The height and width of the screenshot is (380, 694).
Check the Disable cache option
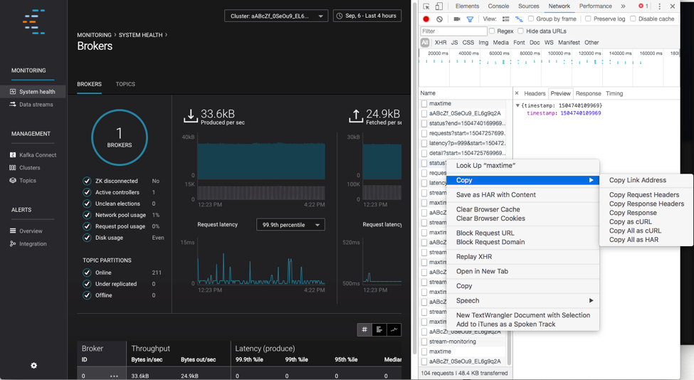point(633,19)
